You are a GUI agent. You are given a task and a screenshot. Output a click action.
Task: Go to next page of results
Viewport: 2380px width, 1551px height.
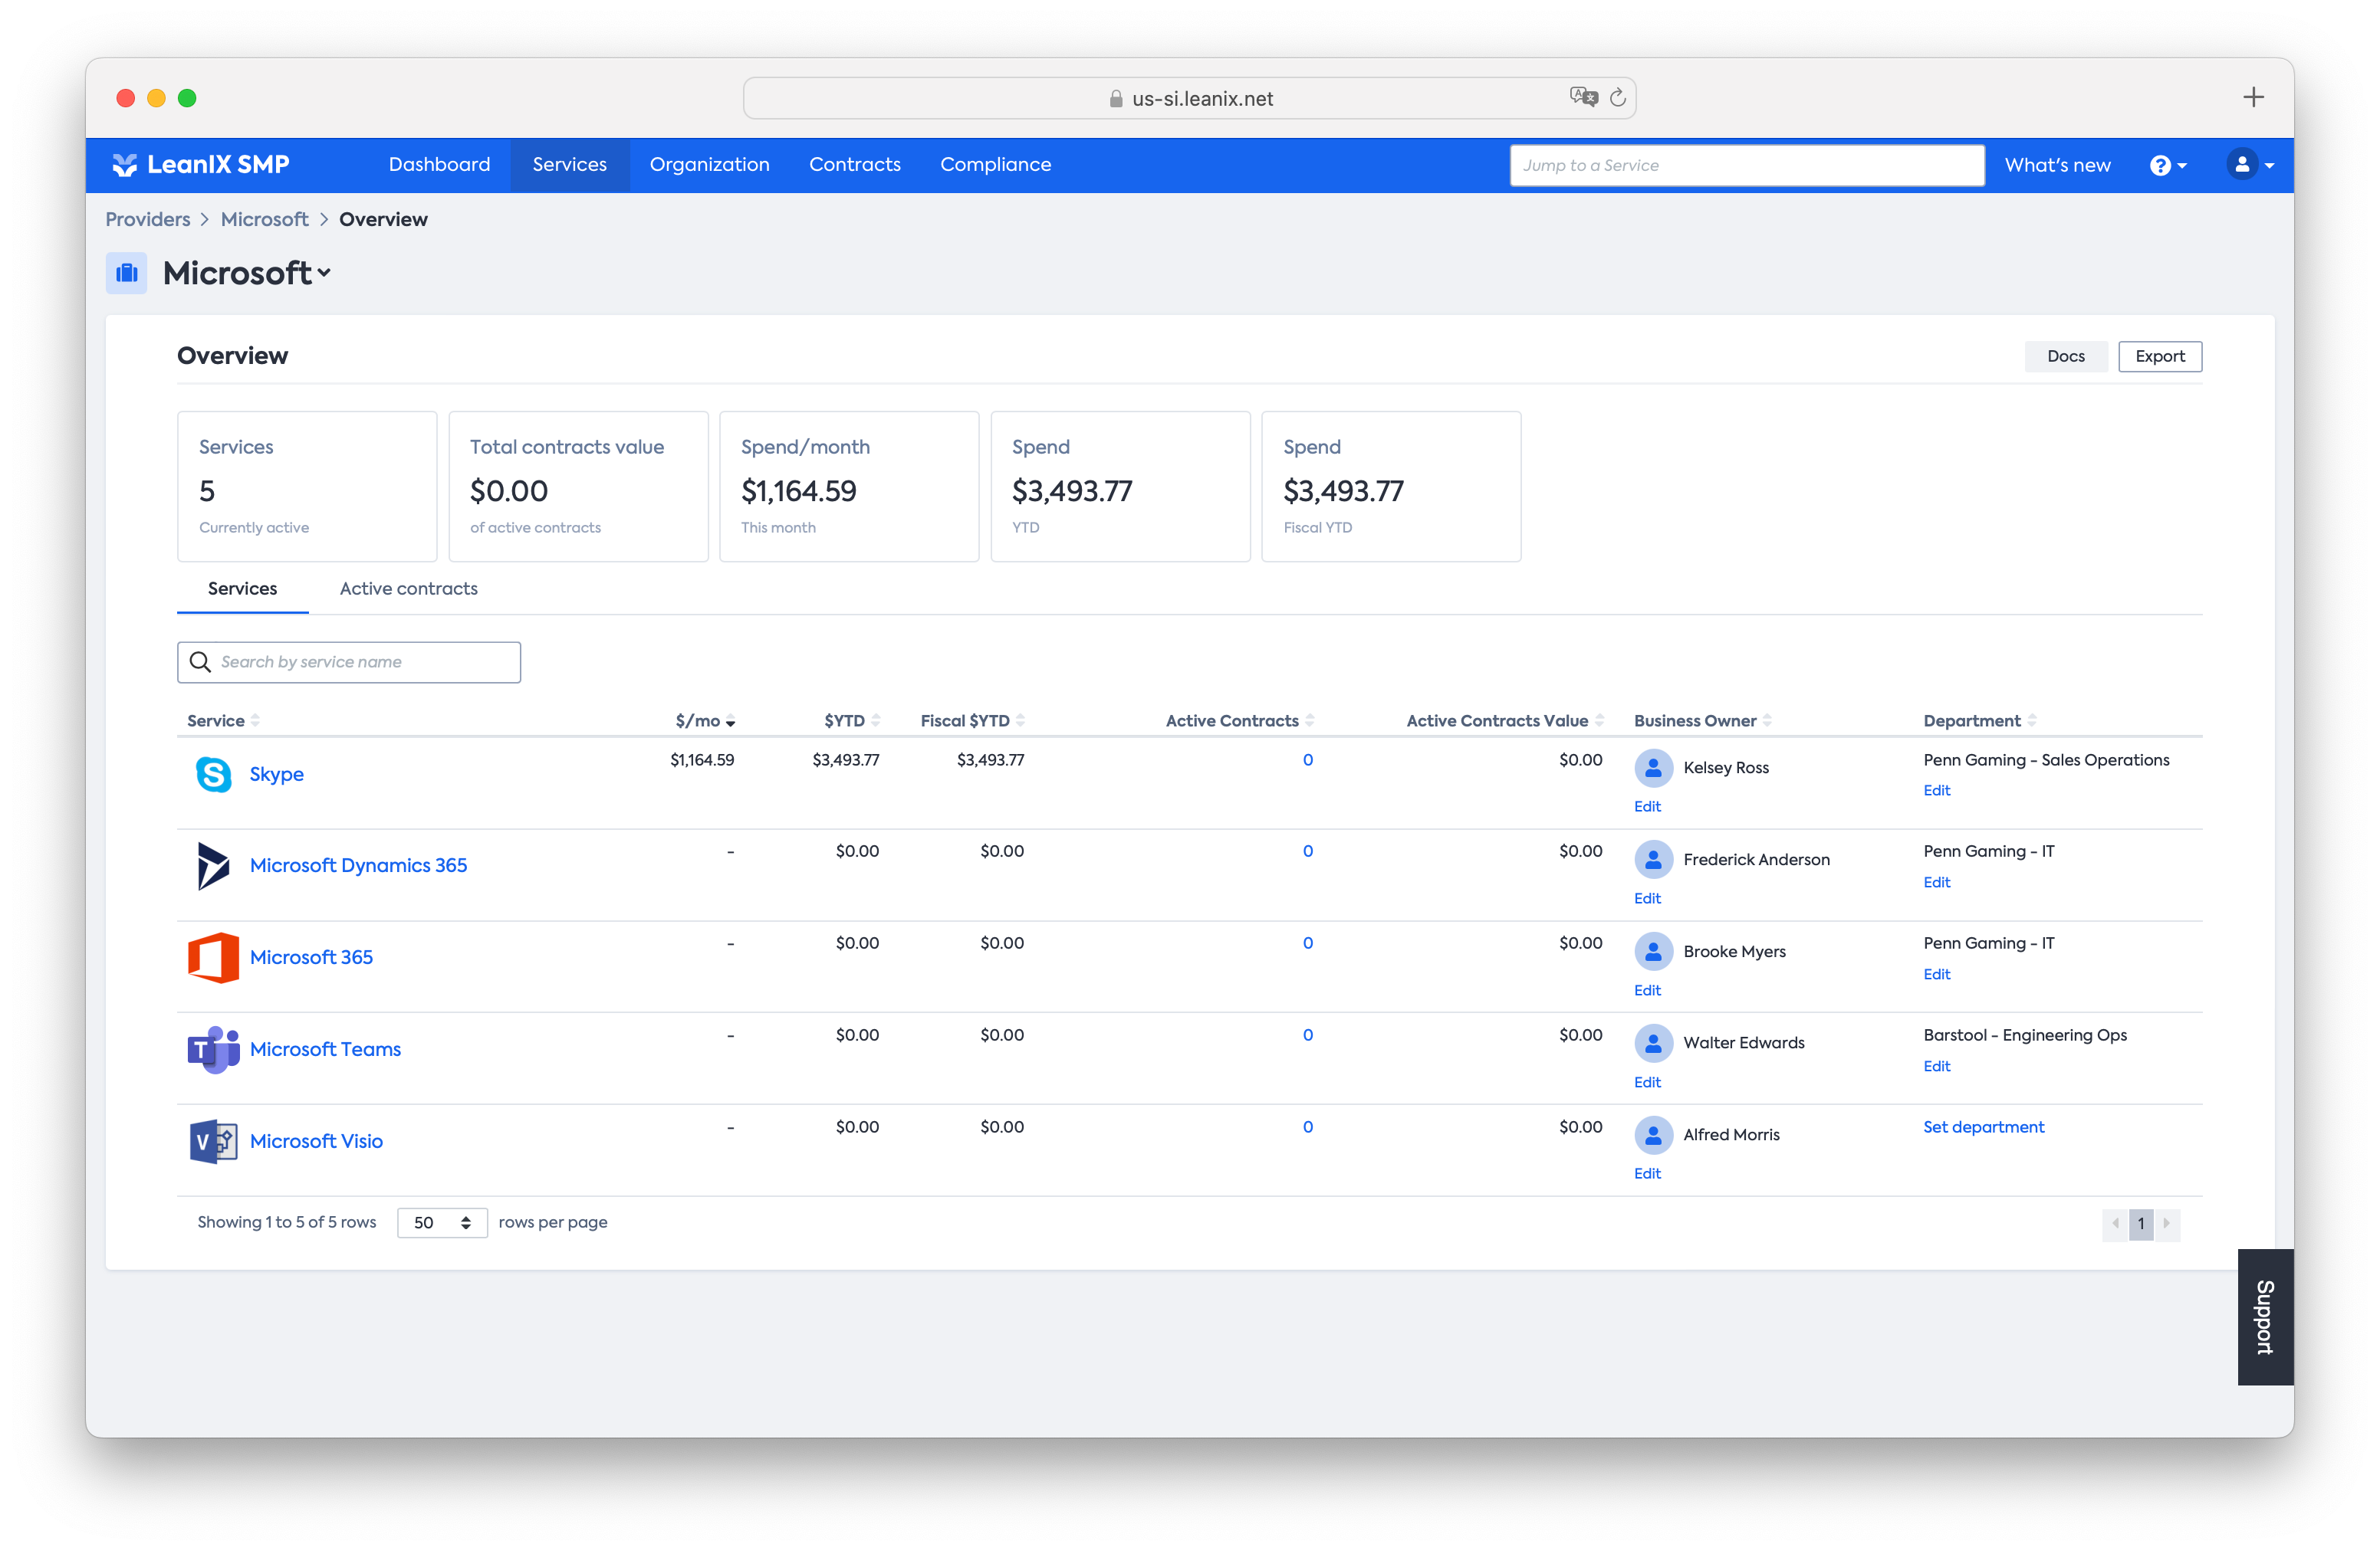pyautogui.click(x=2167, y=1223)
